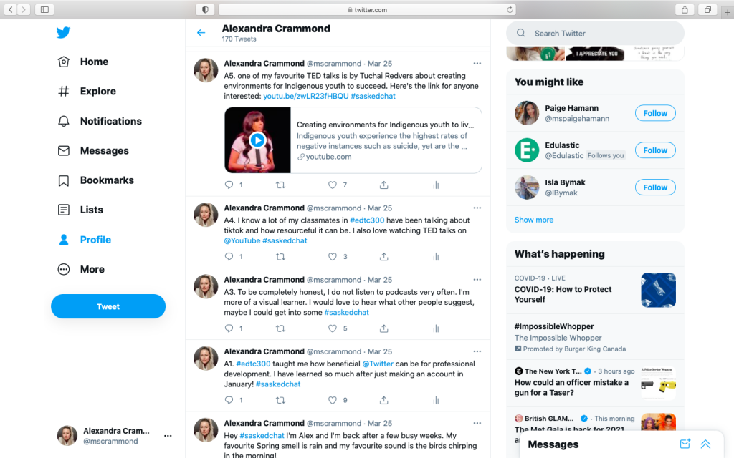Screen dimensions: 734x458
Task: Open more options on the A3 tweet
Action: (477, 280)
